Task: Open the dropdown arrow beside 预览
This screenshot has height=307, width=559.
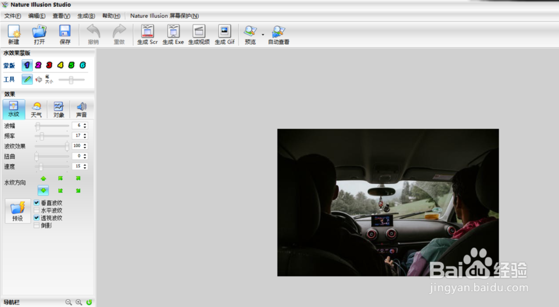Action: click(263, 35)
